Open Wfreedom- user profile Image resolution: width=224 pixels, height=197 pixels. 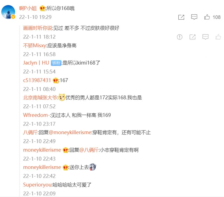36,115
